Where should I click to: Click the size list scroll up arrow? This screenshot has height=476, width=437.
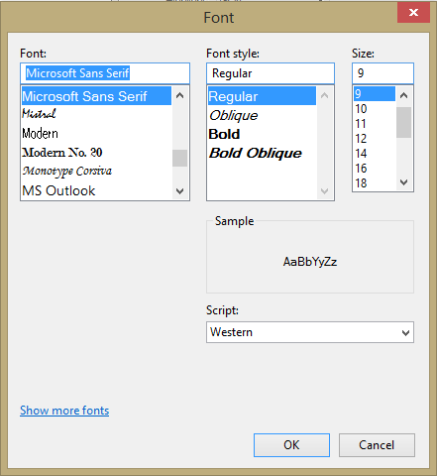pyautogui.click(x=403, y=96)
